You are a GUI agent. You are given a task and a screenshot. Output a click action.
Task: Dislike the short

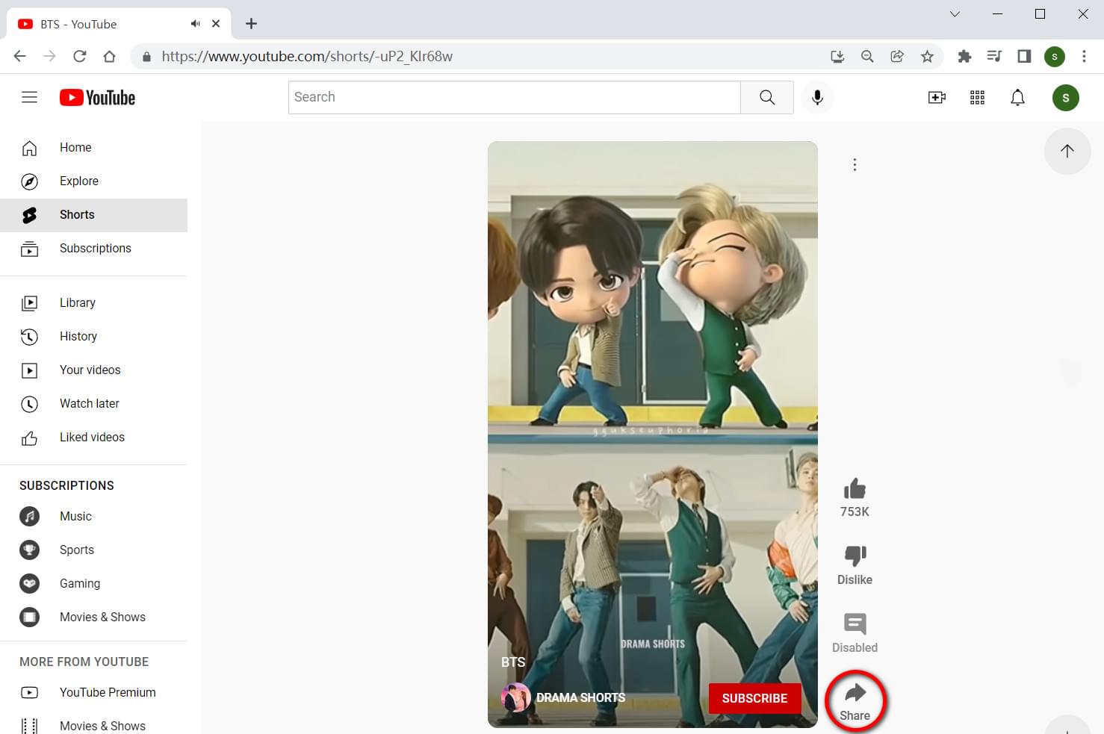click(x=855, y=556)
